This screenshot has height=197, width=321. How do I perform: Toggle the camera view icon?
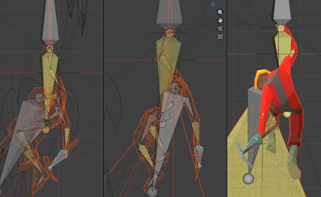coord(220,29)
